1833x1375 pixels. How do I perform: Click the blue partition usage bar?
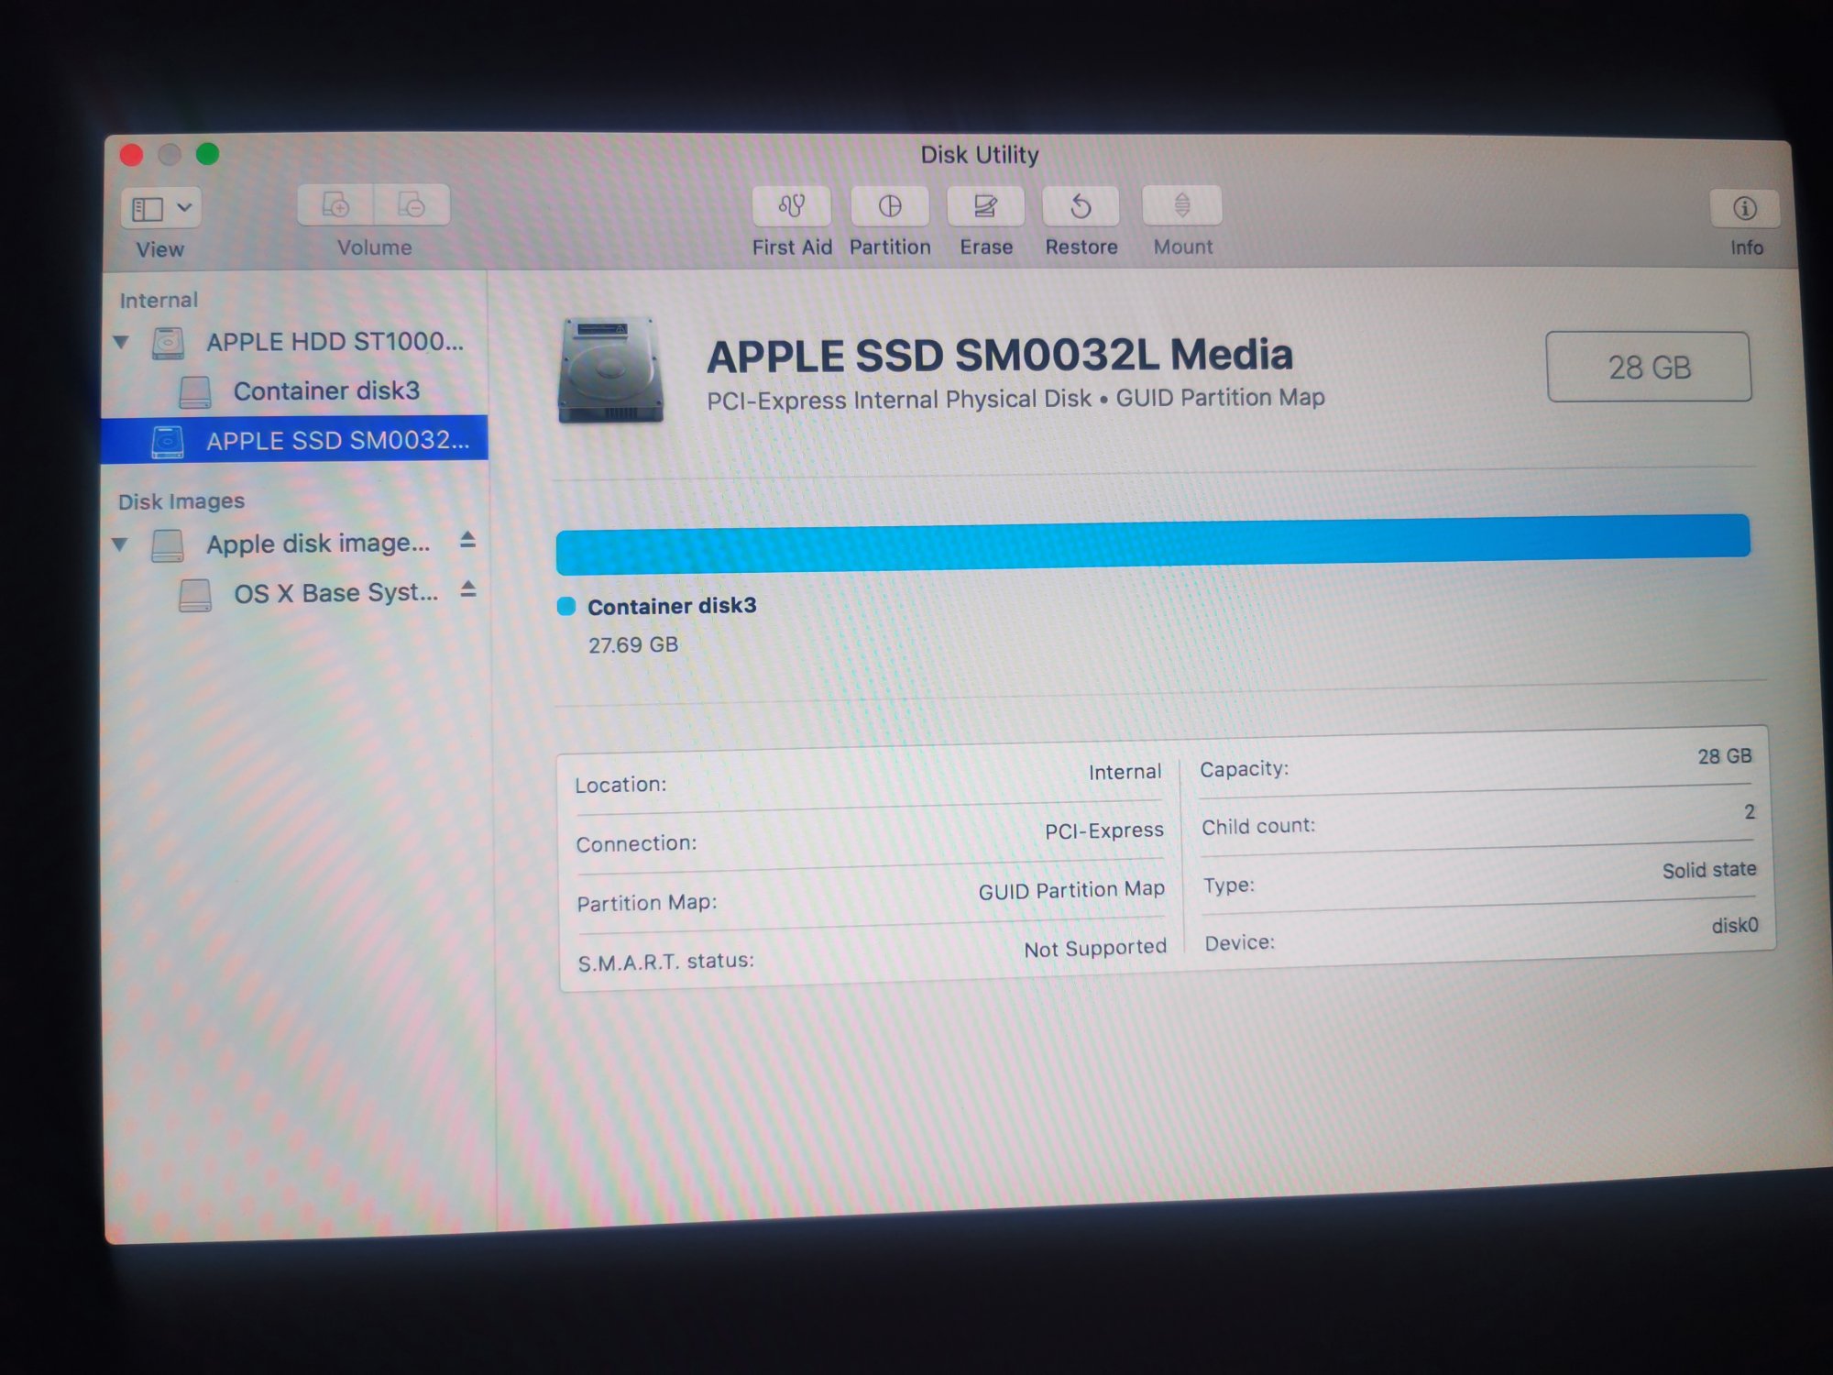click(x=1152, y=543)
